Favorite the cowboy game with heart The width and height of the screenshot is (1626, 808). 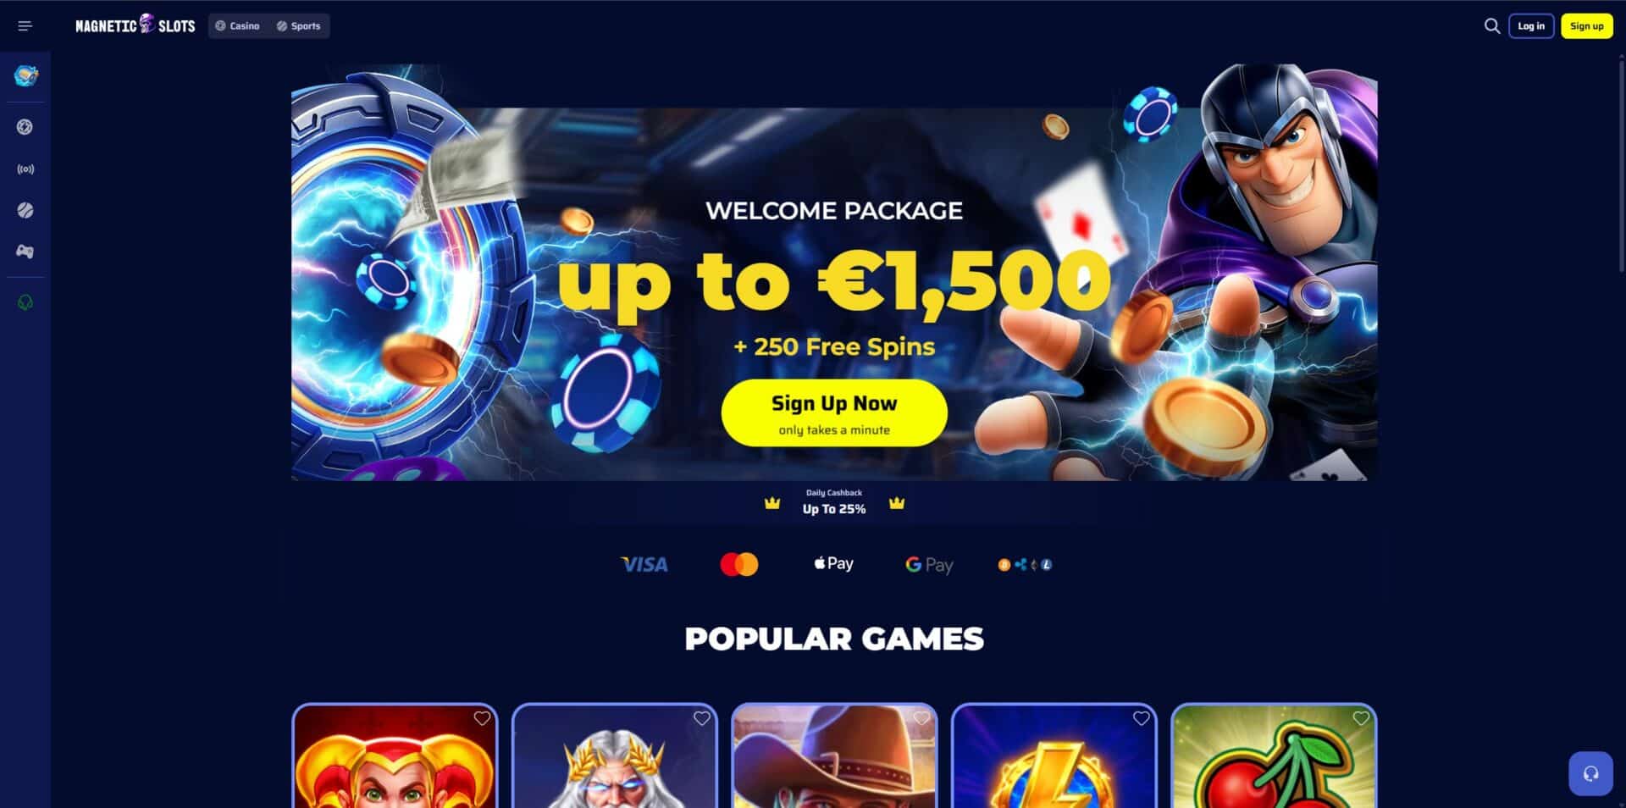(x=921, y=718)
